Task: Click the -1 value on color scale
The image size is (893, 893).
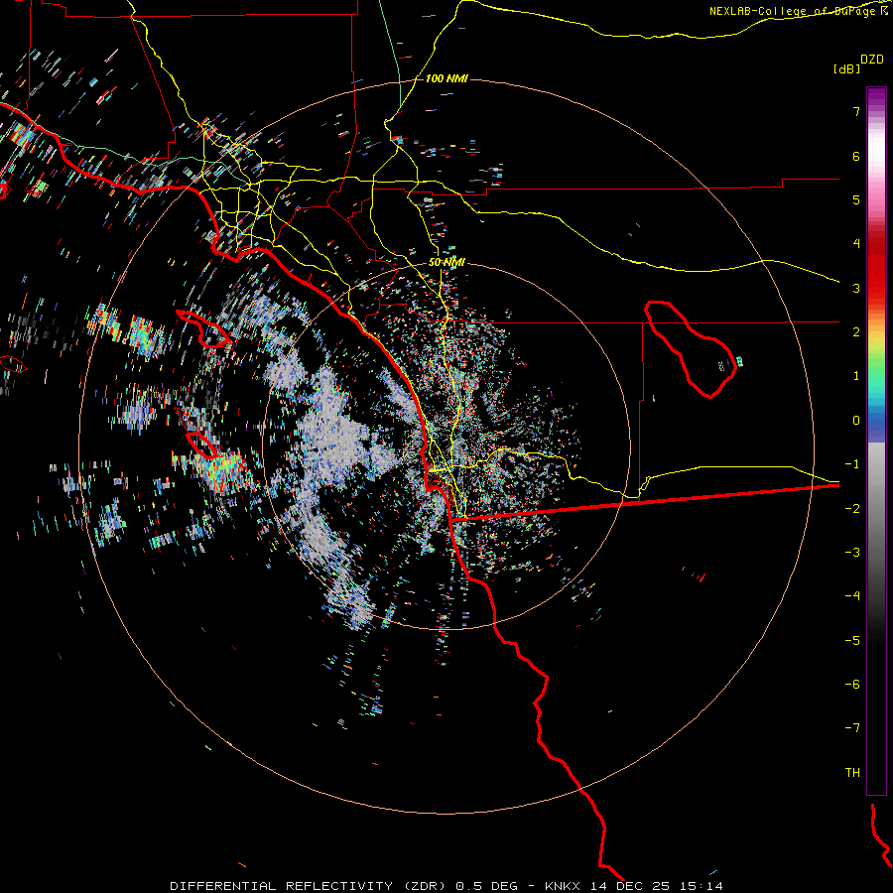Action: 852,464
